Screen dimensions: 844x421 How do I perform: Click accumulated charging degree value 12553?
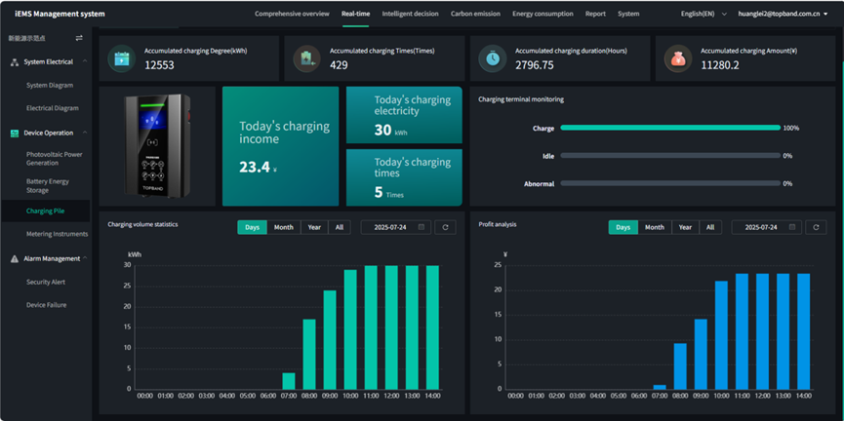point(159,65)
